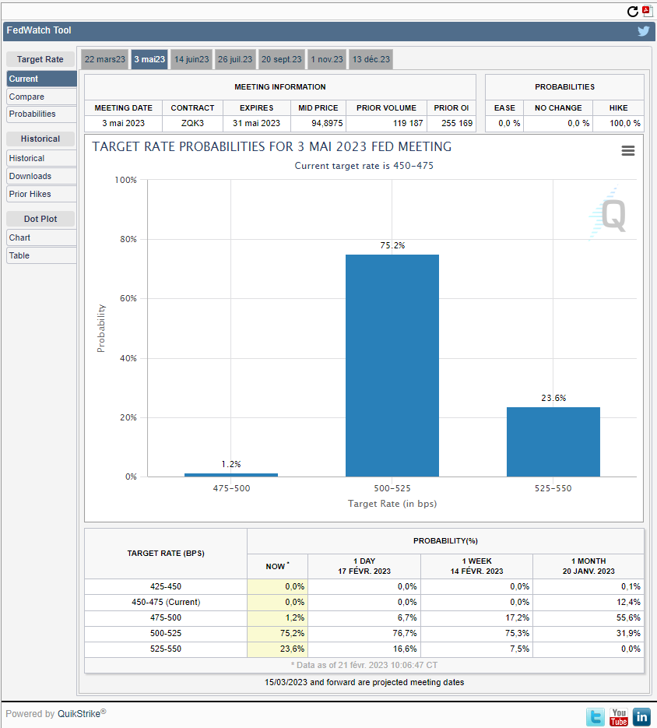Open Dot Plot Chart view
657x728 pixels.
click(x=41, y=237)
